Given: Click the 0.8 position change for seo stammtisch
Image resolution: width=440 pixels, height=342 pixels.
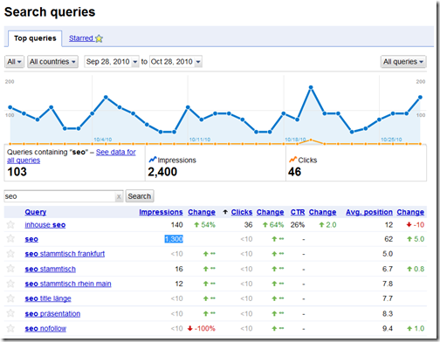Looking at the screenshot, I should 416,269.
